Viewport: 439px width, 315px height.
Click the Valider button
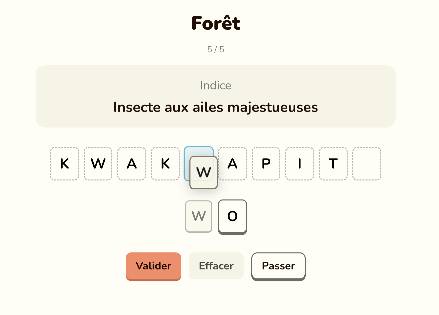coord(153,266)
